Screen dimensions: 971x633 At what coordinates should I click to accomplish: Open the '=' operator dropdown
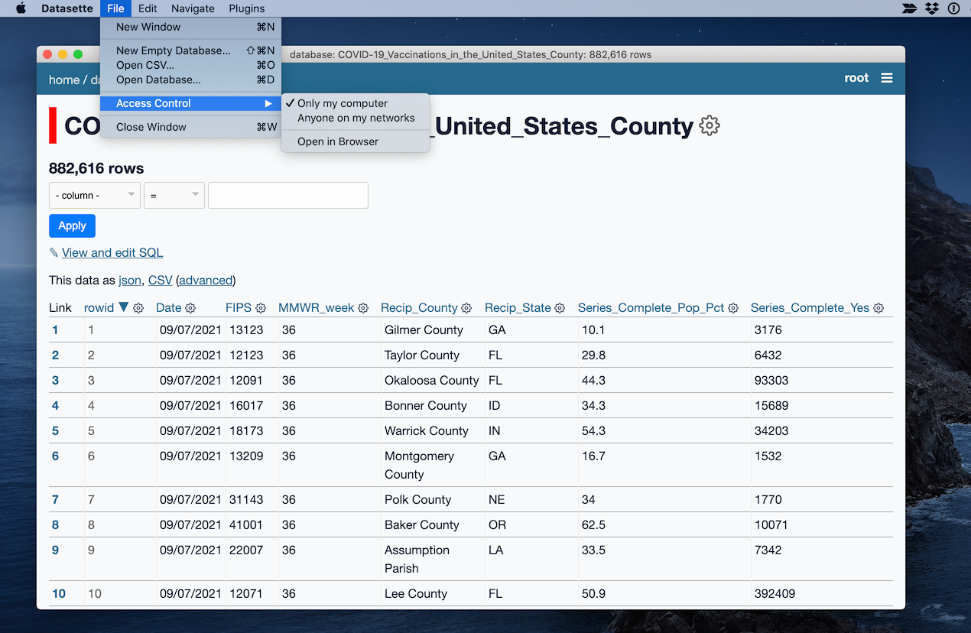point(174,196)
